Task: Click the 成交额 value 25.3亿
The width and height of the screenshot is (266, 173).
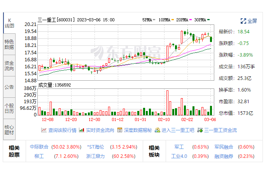Action: (244, 78)
